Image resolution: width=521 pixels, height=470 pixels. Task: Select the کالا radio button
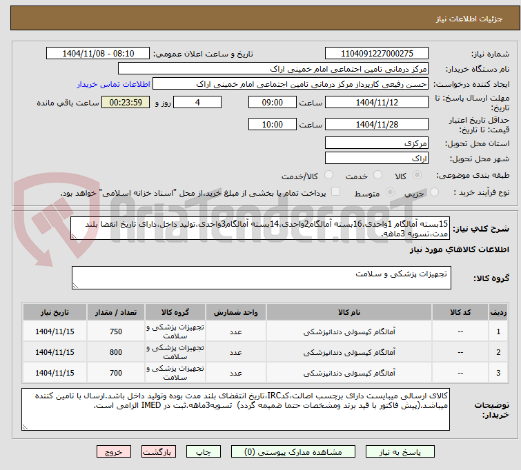coord(417,174)
